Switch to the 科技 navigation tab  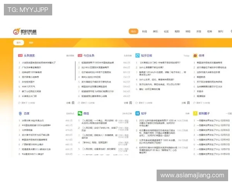(145, 32)
